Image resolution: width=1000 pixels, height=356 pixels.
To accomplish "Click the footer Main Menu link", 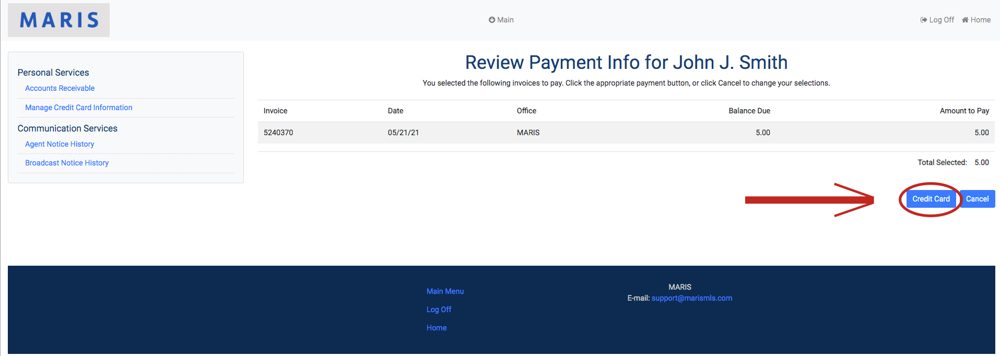I will [445, 291].
